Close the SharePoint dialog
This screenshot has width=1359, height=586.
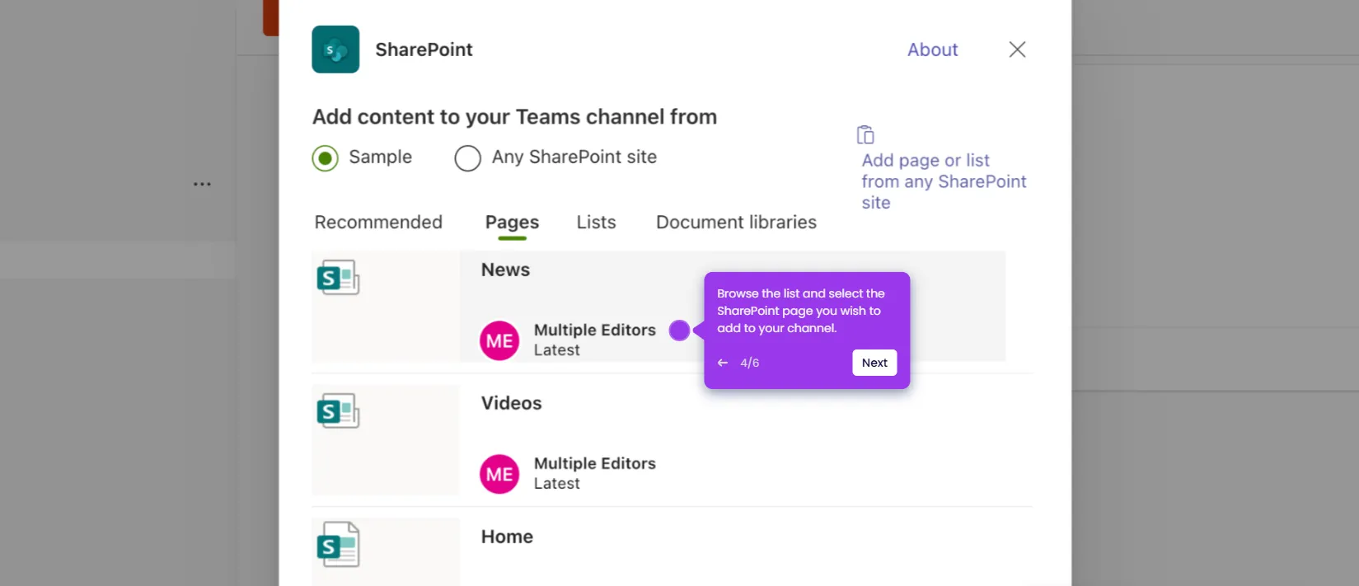(x=1017, y=49)
